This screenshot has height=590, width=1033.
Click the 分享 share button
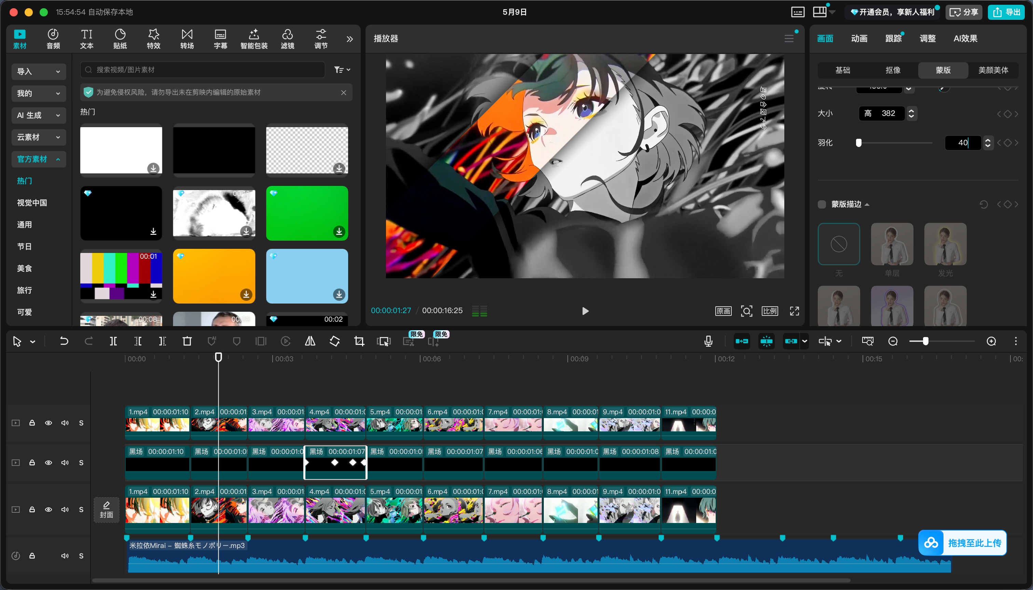(964, 12)
